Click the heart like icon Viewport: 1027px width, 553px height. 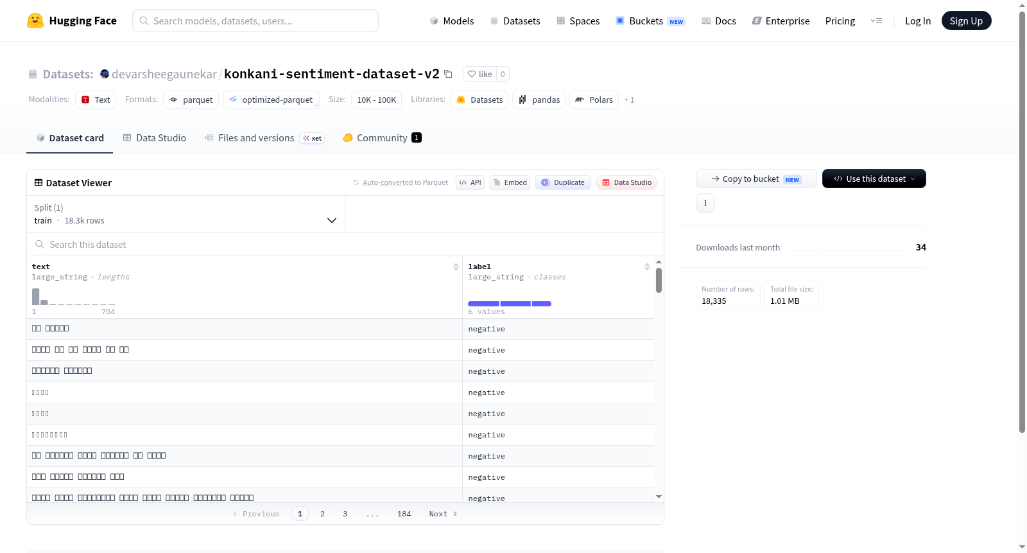[x=472, y=74]
